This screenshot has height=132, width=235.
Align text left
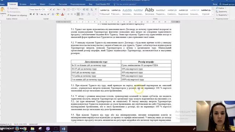pyautogui.click(x=68, y=14)
